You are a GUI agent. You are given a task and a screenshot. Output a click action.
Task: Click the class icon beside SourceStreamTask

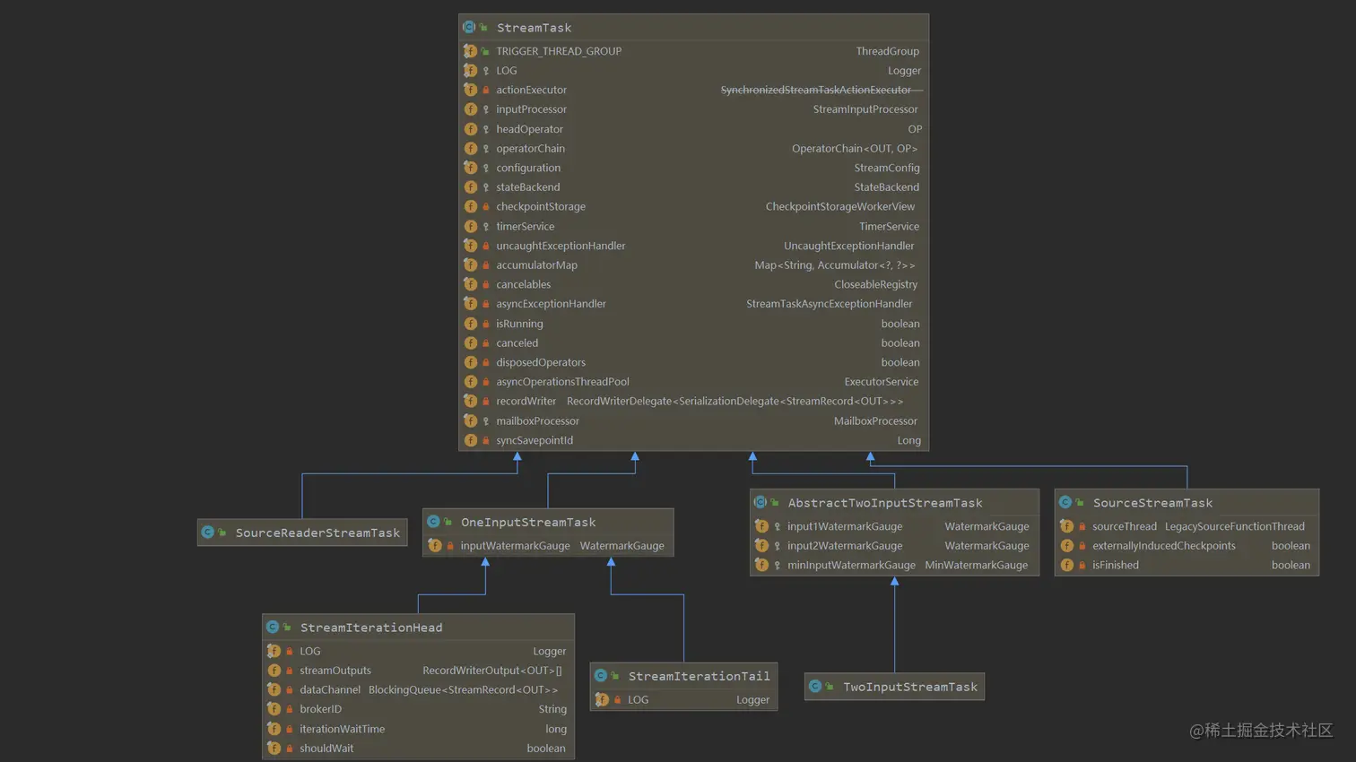1065,502
